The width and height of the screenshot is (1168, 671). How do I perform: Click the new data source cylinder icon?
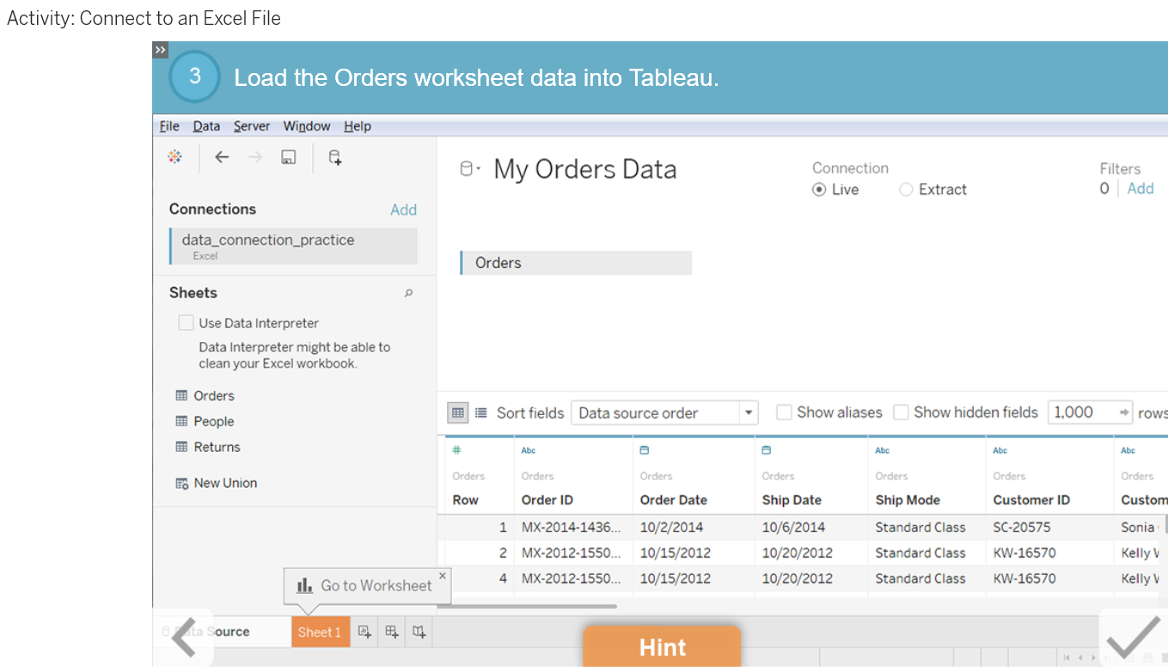pyautogui.click(x=335, y=156)
